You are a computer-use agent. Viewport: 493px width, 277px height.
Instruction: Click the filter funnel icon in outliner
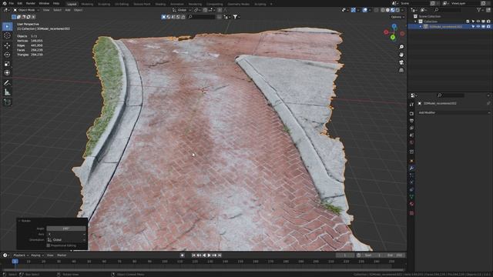pos(479,10)
